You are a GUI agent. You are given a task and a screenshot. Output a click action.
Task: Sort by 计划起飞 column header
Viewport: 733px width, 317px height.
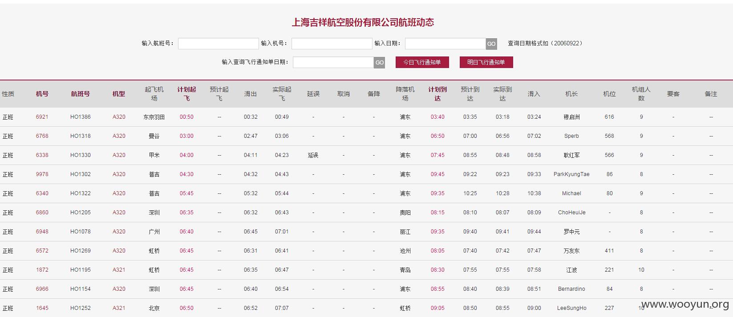(186, 94)
